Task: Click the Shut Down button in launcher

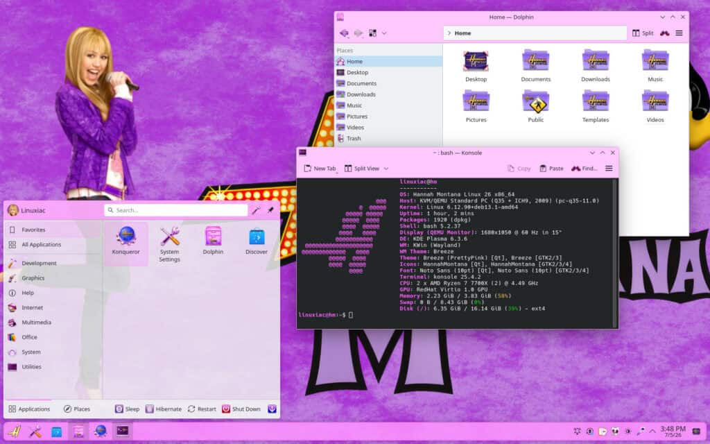Action: pos(241,409)
